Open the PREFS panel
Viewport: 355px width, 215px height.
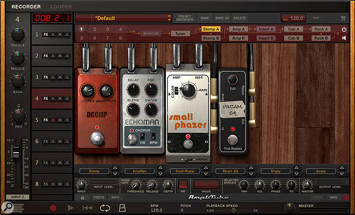click(x=99, y=197)
